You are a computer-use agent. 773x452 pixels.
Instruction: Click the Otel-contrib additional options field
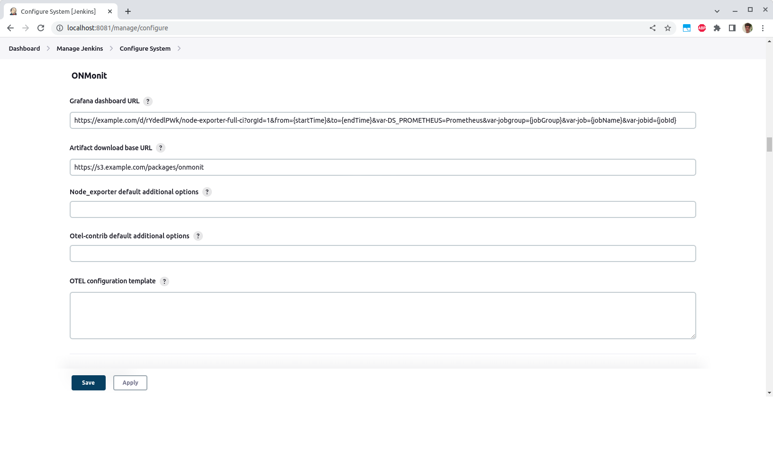click(x=383, y=253)
